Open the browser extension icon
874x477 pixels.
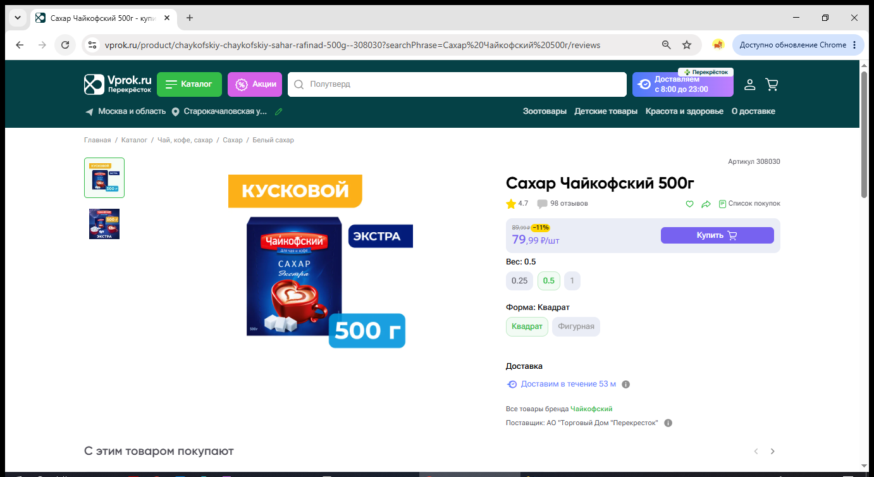tap(718, 45)
